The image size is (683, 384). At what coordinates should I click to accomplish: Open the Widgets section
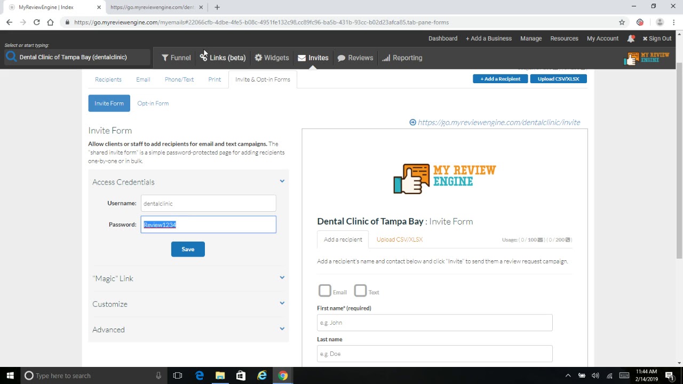point(272,58)
